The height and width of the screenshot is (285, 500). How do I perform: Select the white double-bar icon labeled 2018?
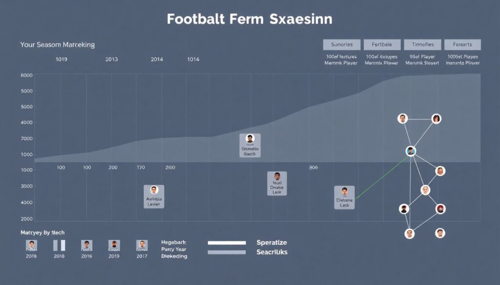(x=59, y=245)
